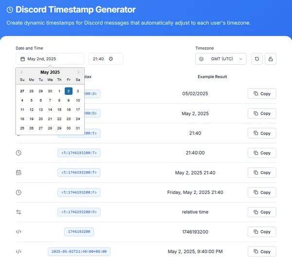Screen dimensions: 292x262
Task: Copy the May 2, 2025 21:40 timestamp
Action: coord(262,173)
